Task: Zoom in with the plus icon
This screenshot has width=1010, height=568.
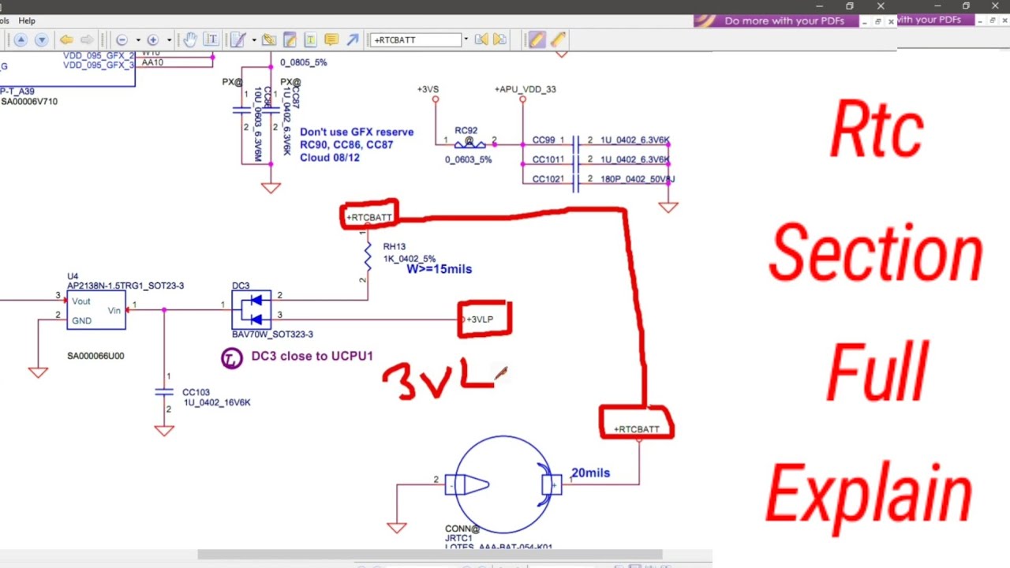Action: 153,39
